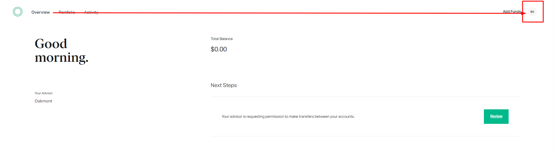
Task: Click the word morning in the greeting
Action: point(61,58)
